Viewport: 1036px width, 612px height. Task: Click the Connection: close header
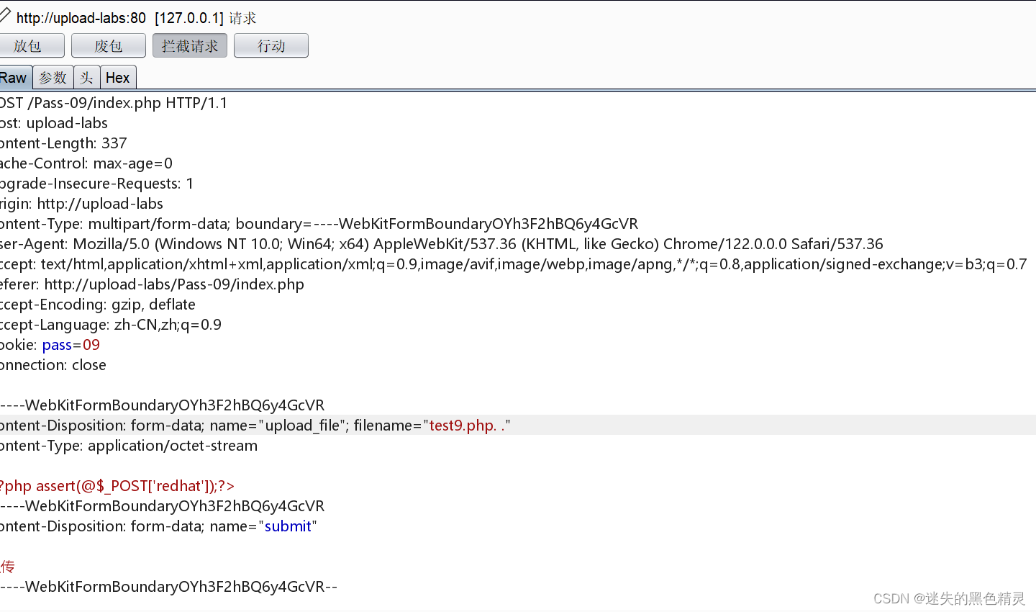click(53, 365)
